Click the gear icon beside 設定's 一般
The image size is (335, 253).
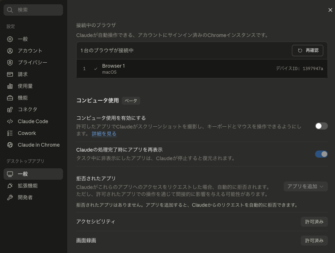(x=10, y=39)
